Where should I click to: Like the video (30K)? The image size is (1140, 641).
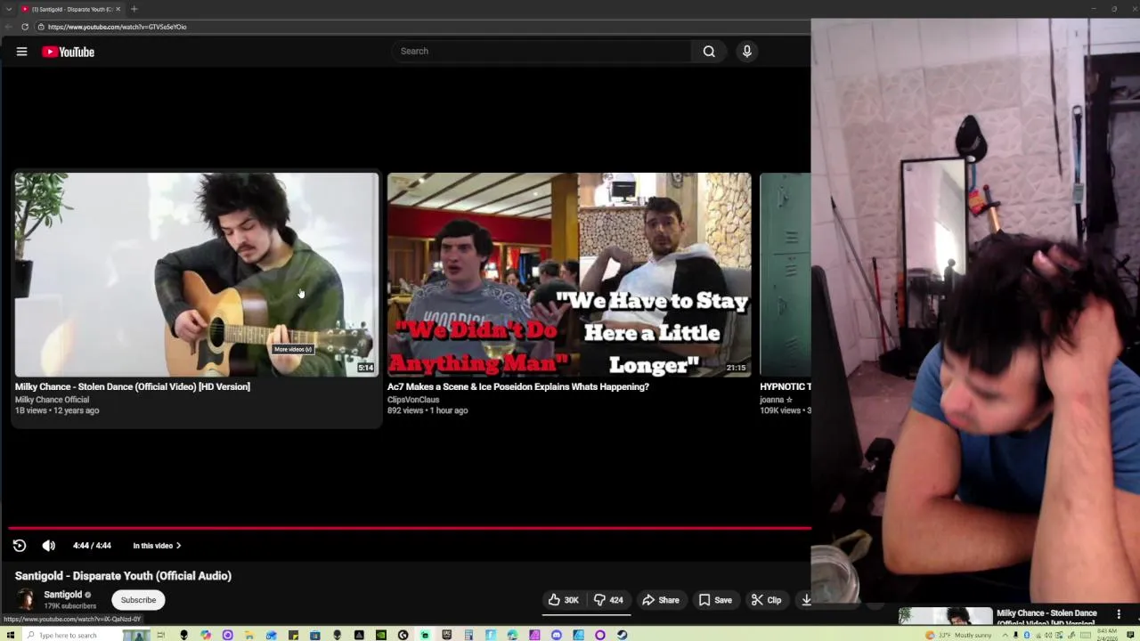tap(563, 600)
